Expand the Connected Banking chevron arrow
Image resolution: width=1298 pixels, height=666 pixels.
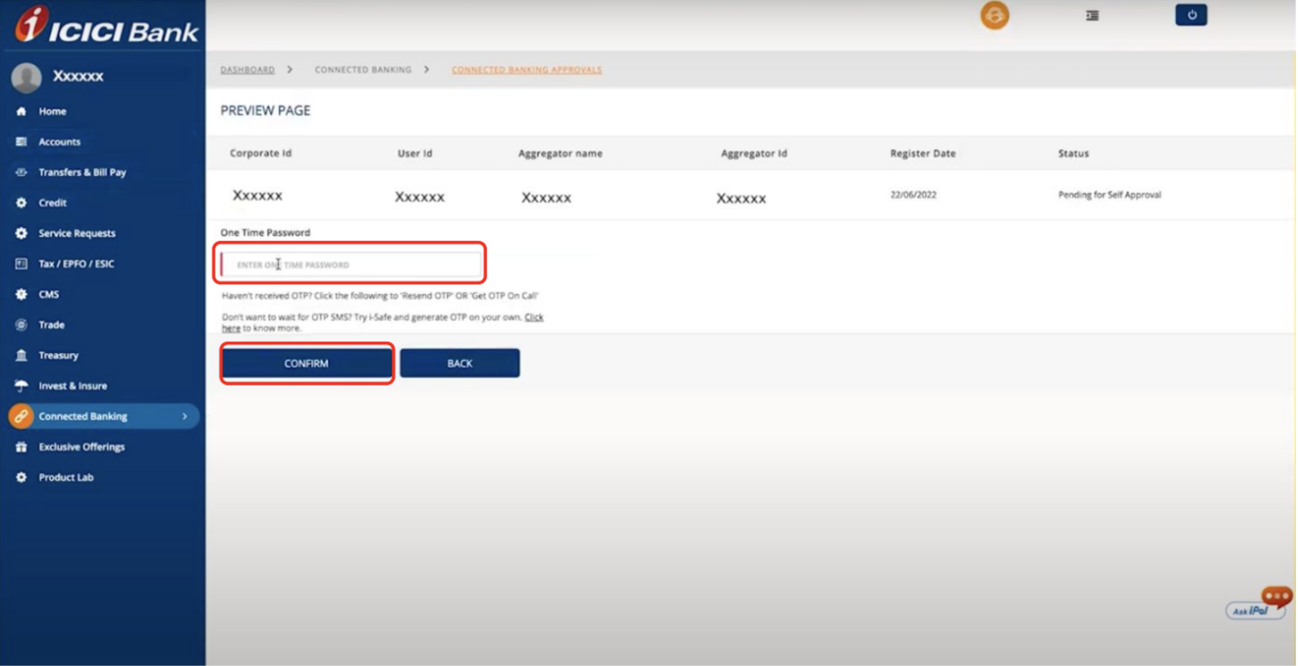point(184,416)
